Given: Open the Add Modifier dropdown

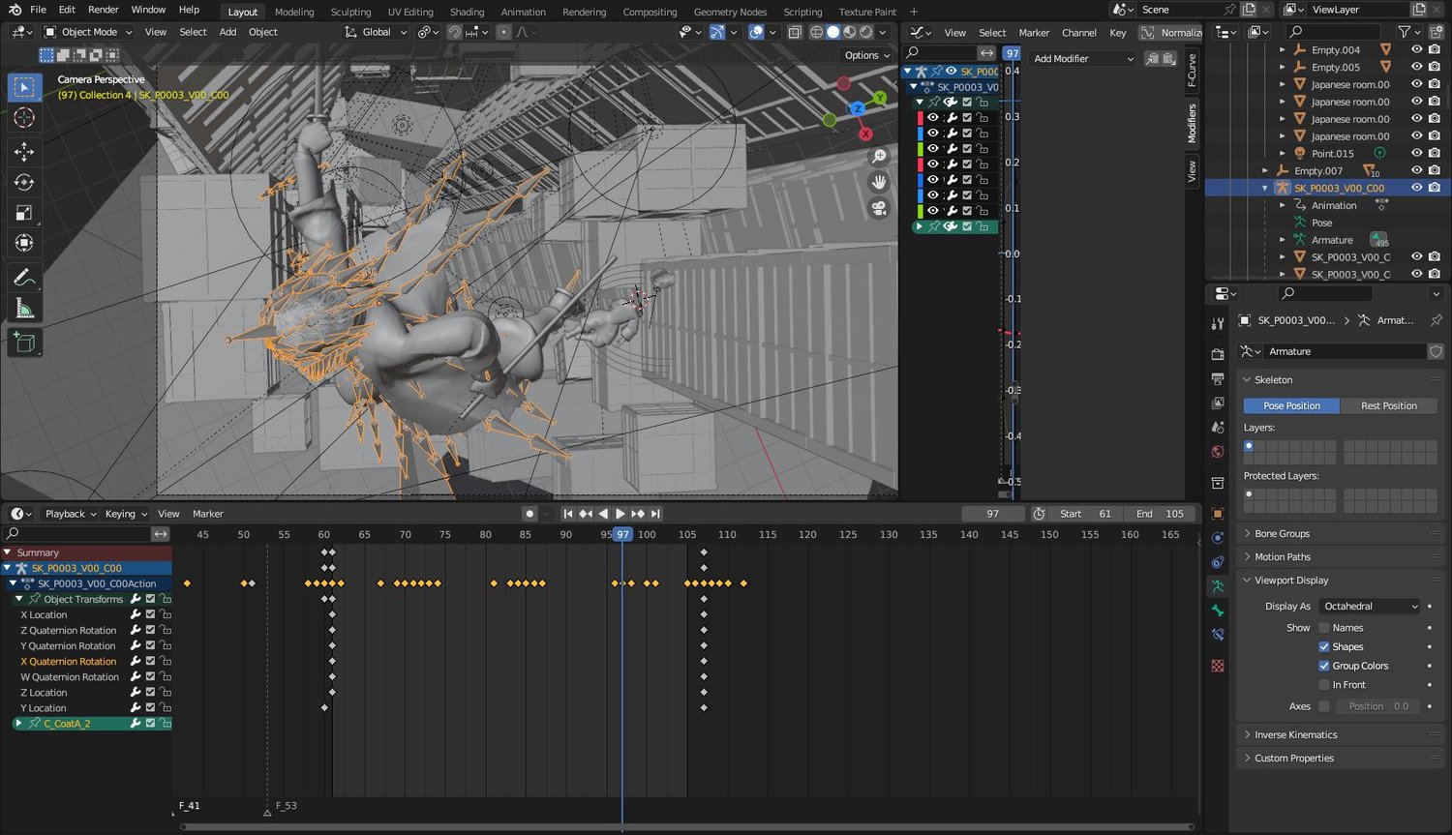Looking at the screenshot, I should (x=1082, y=59).
